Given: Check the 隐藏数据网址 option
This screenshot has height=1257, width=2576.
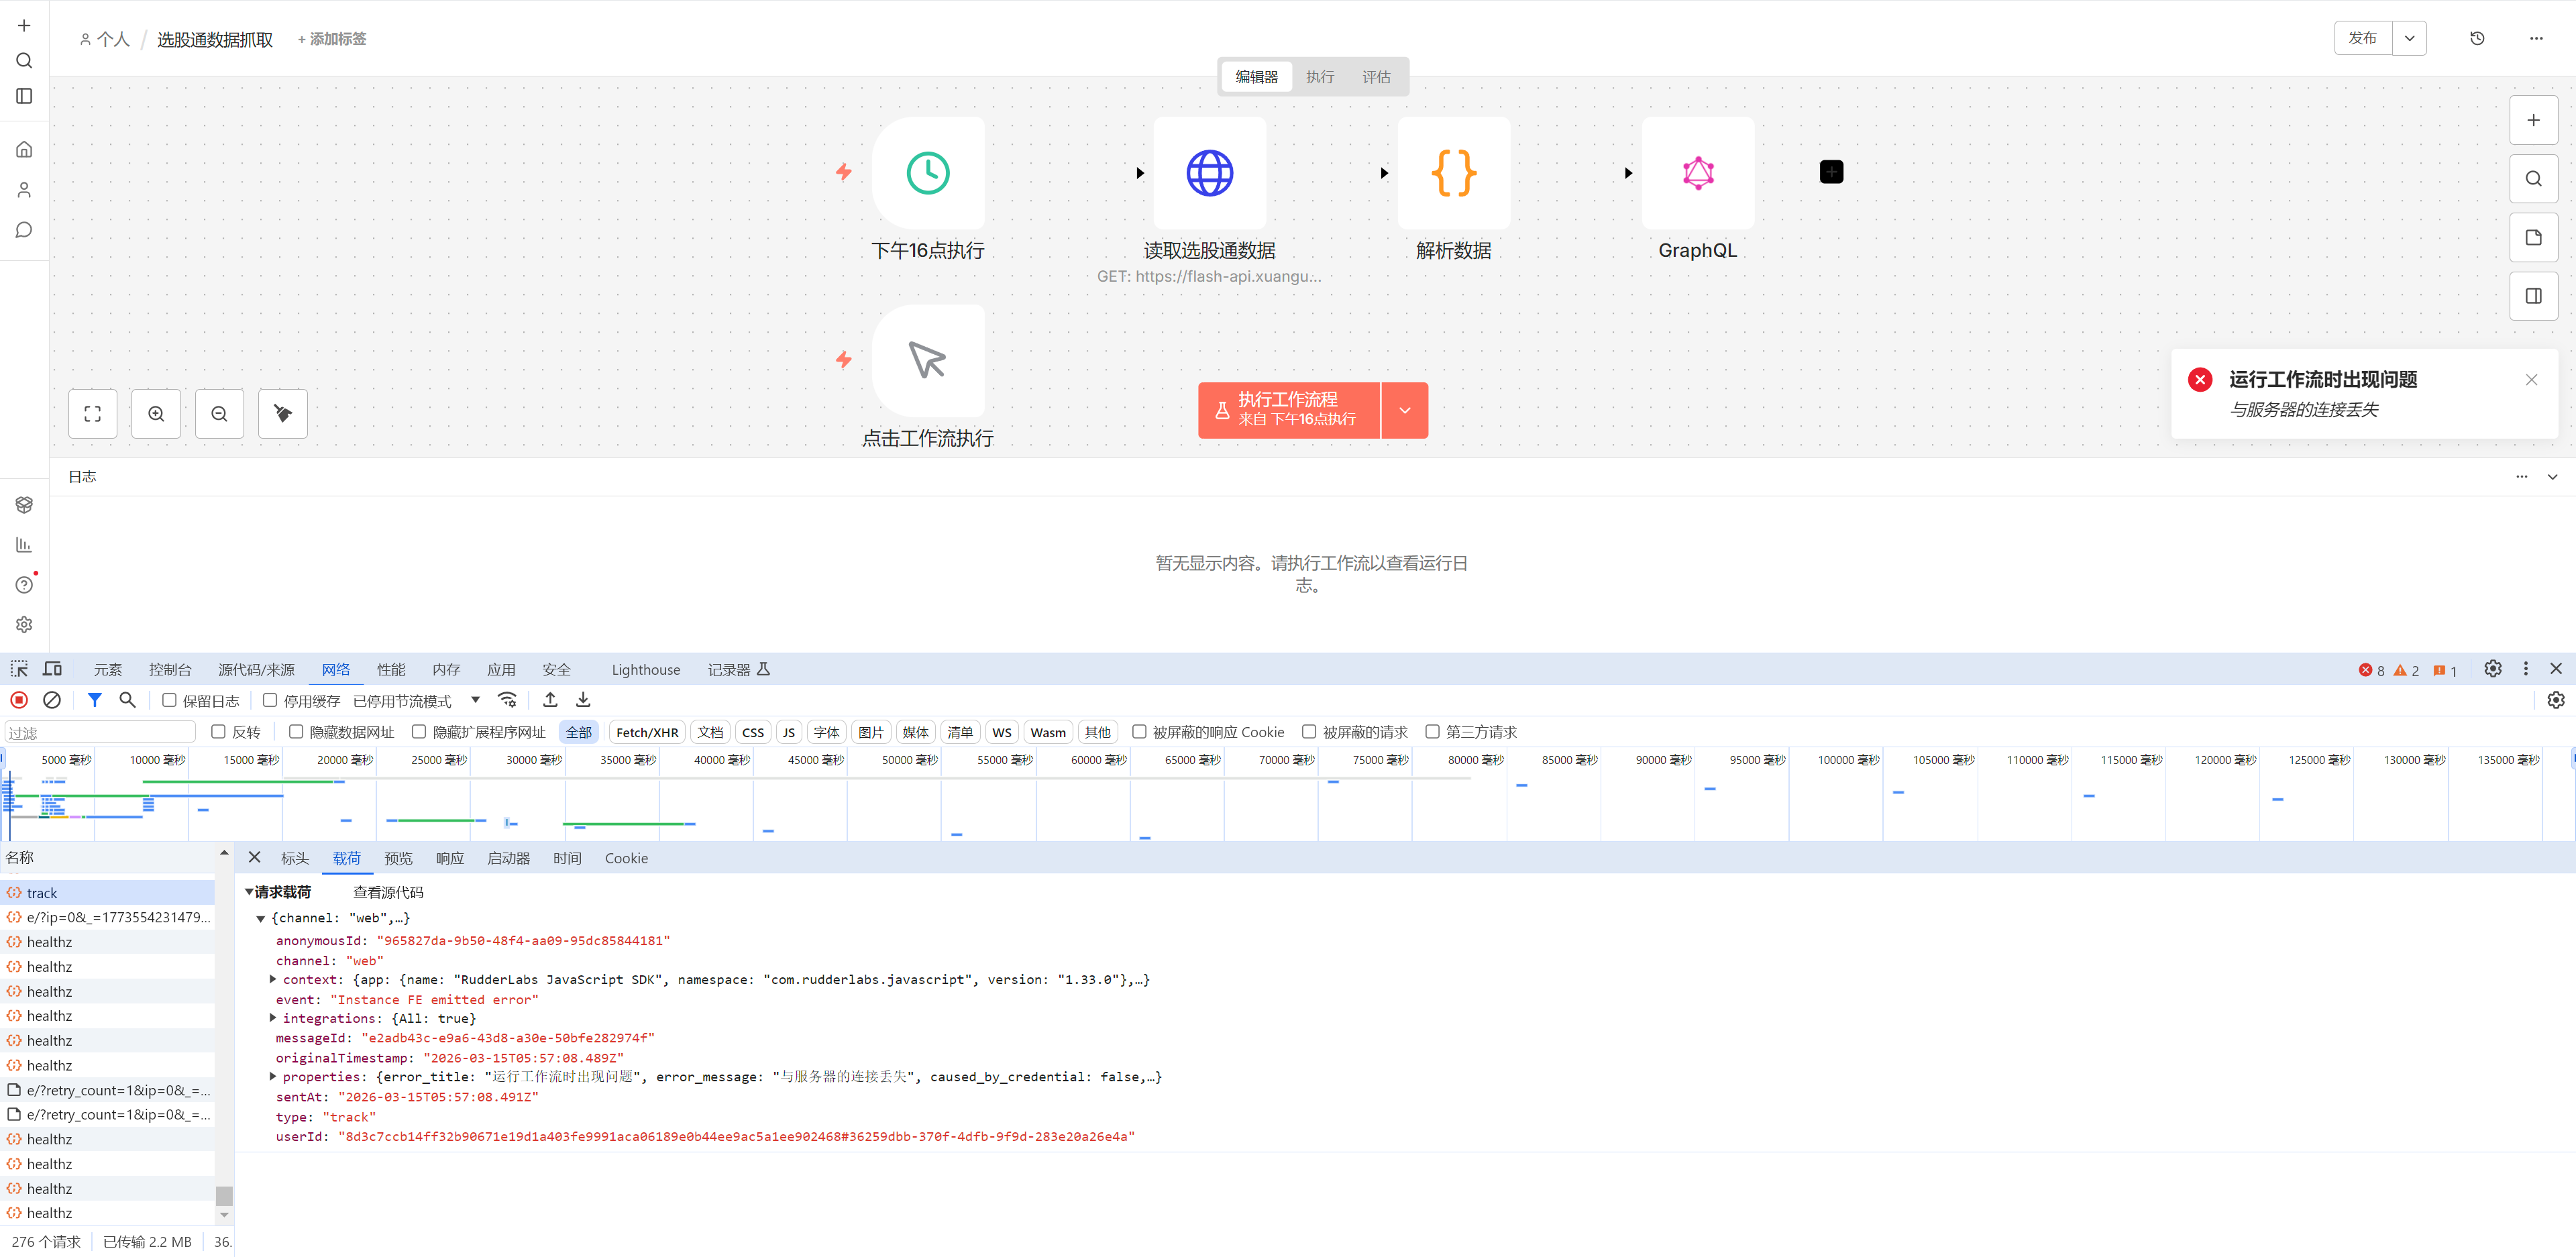Looking at the screenshot, I should coord(296,731).
